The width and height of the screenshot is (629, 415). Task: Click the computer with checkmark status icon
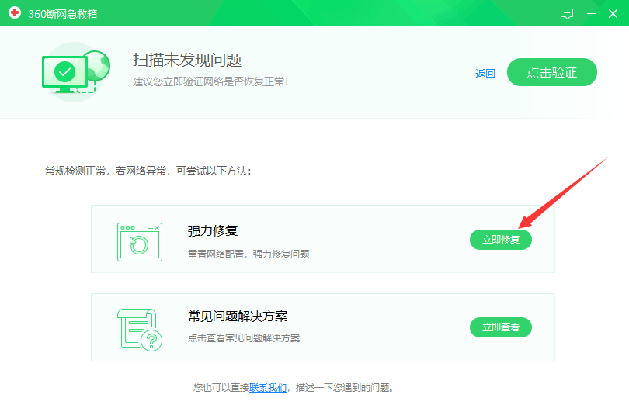pyautogui.click(x=76, y=72)
